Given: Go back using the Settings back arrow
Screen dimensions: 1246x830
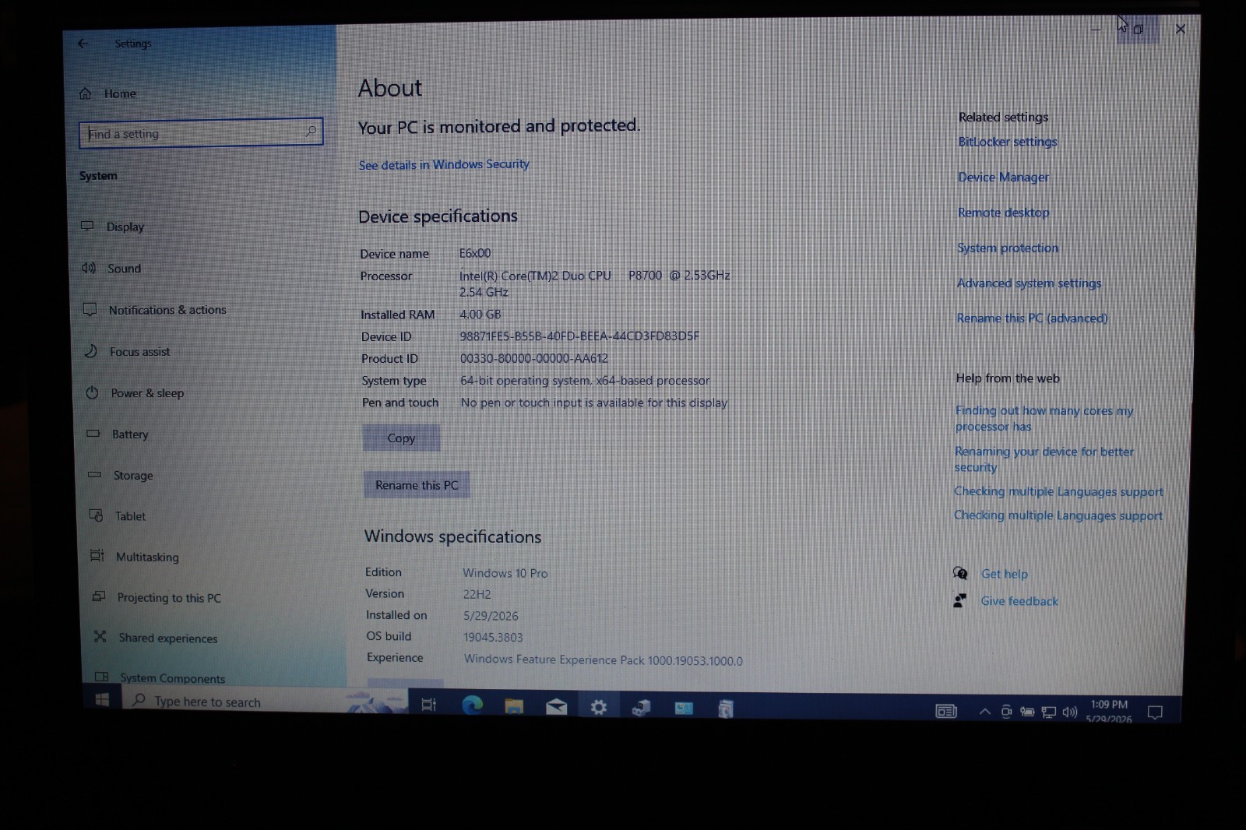Looking at the screenshot, I should (83, 44).
